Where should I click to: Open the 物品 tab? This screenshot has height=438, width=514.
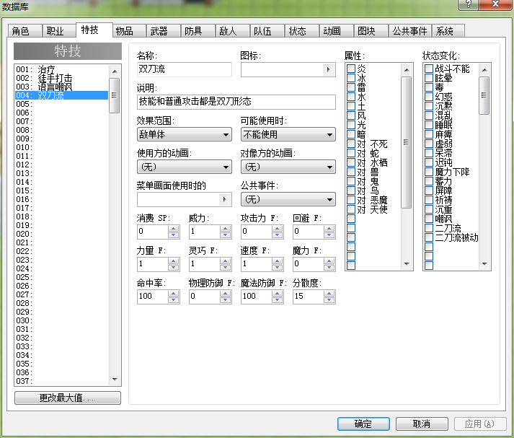[x=129, y=31]
